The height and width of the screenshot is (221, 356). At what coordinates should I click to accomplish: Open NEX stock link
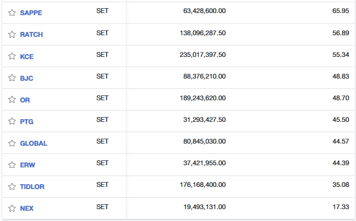click(x=27, y=209)
